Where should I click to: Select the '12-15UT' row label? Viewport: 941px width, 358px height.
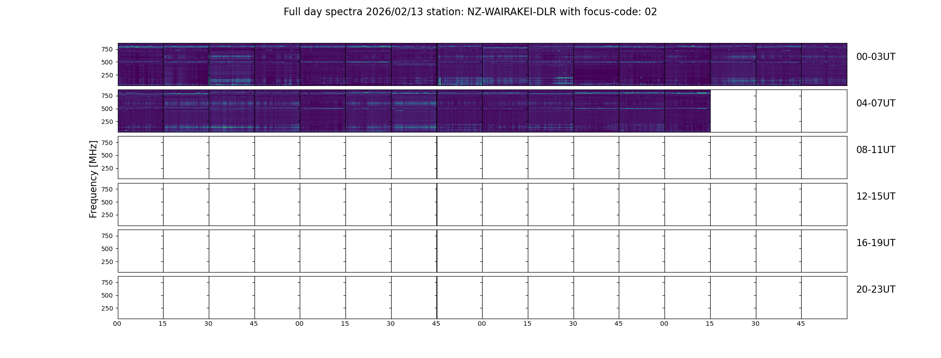876,196
